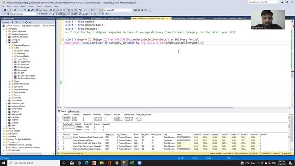The width and height of the screenshot is (295, 166).
Task: Switch to the Messages results tab
Action: point(74,112)
